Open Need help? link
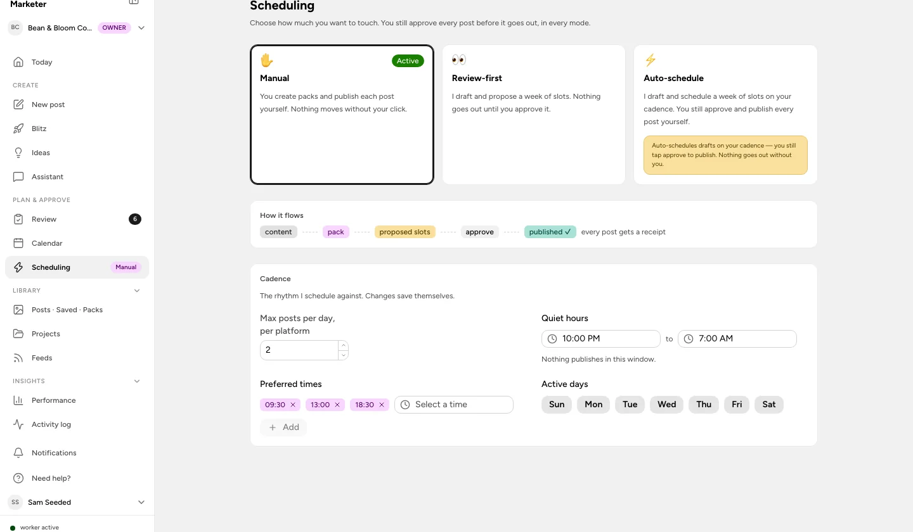913x532 pixels. (77, 478)
